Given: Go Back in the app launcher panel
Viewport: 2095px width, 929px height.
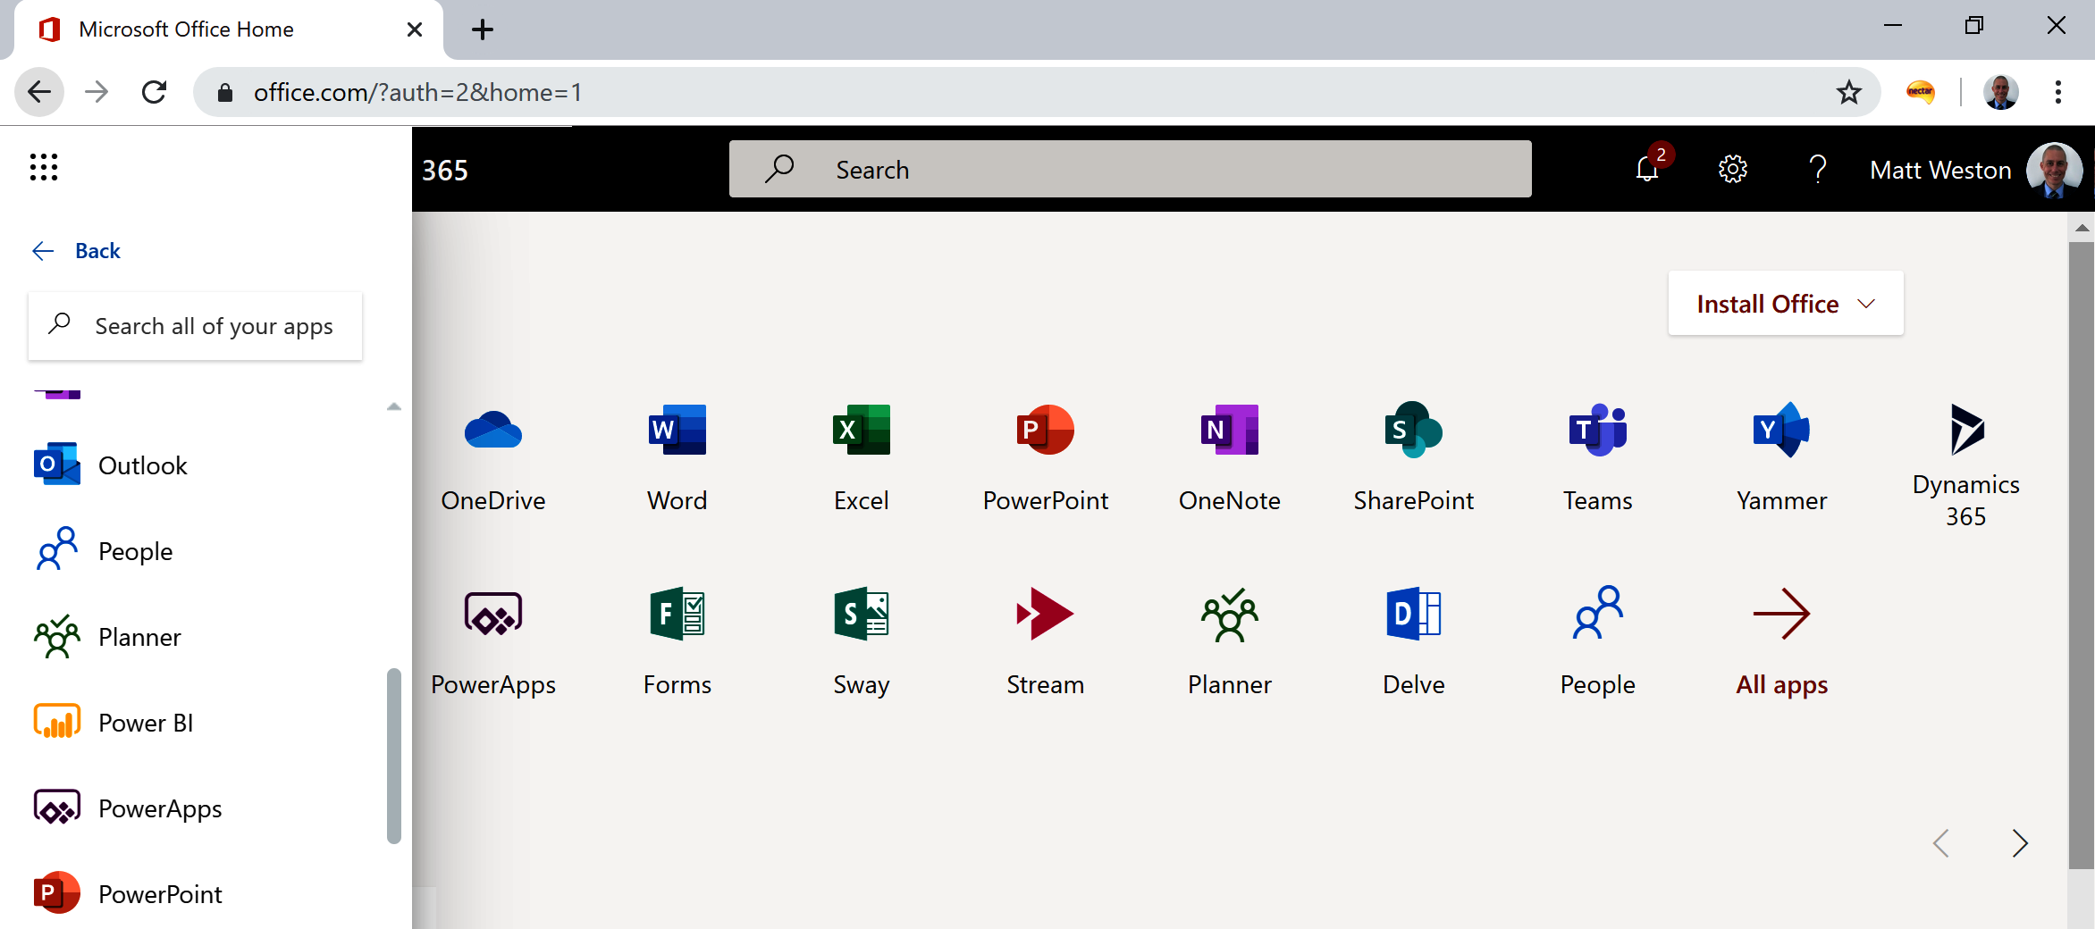Looking at the screenshot, I should tap(76, 251).
